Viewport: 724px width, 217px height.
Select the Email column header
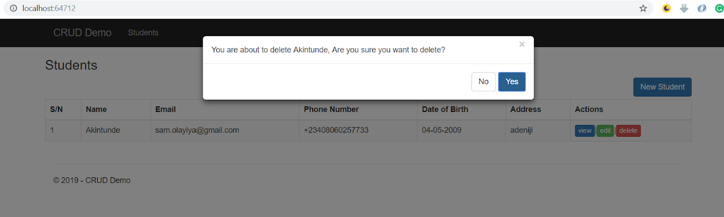coord(165,109)
